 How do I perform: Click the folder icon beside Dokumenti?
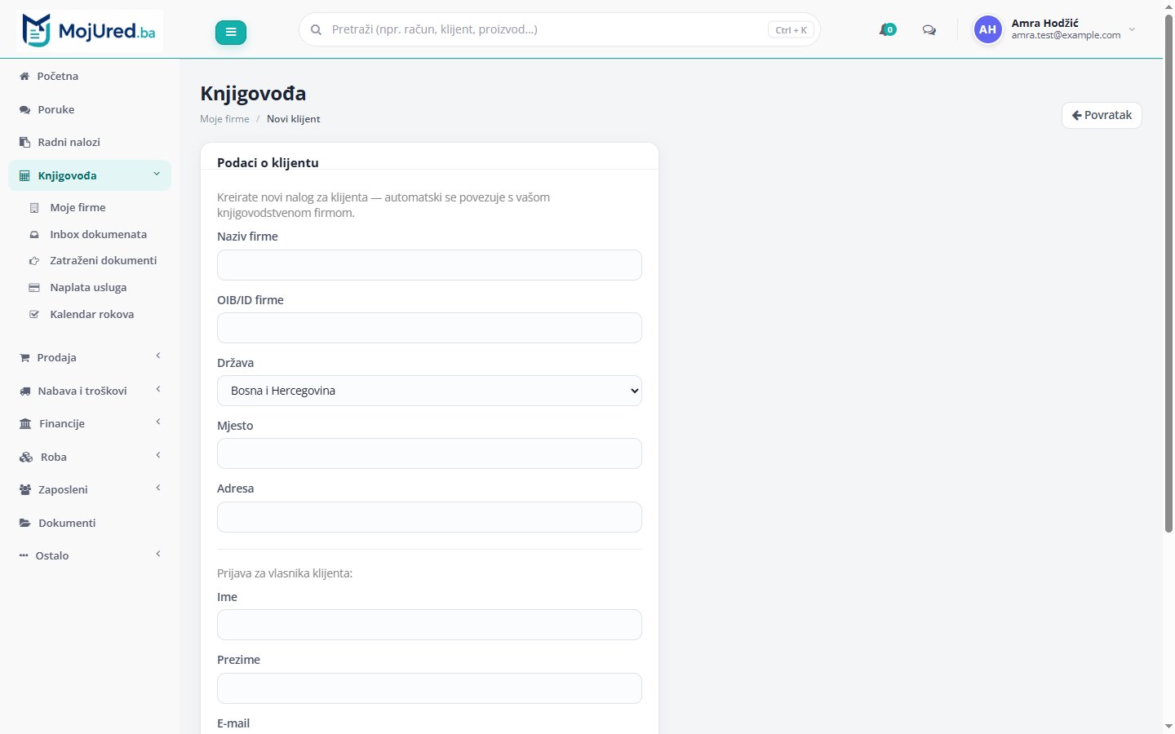tap(25, 523)
